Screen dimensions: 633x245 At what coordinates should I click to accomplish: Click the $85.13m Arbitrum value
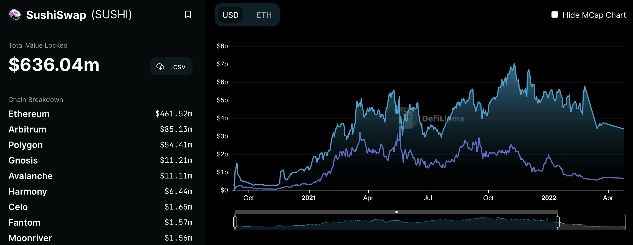(176, 129)
